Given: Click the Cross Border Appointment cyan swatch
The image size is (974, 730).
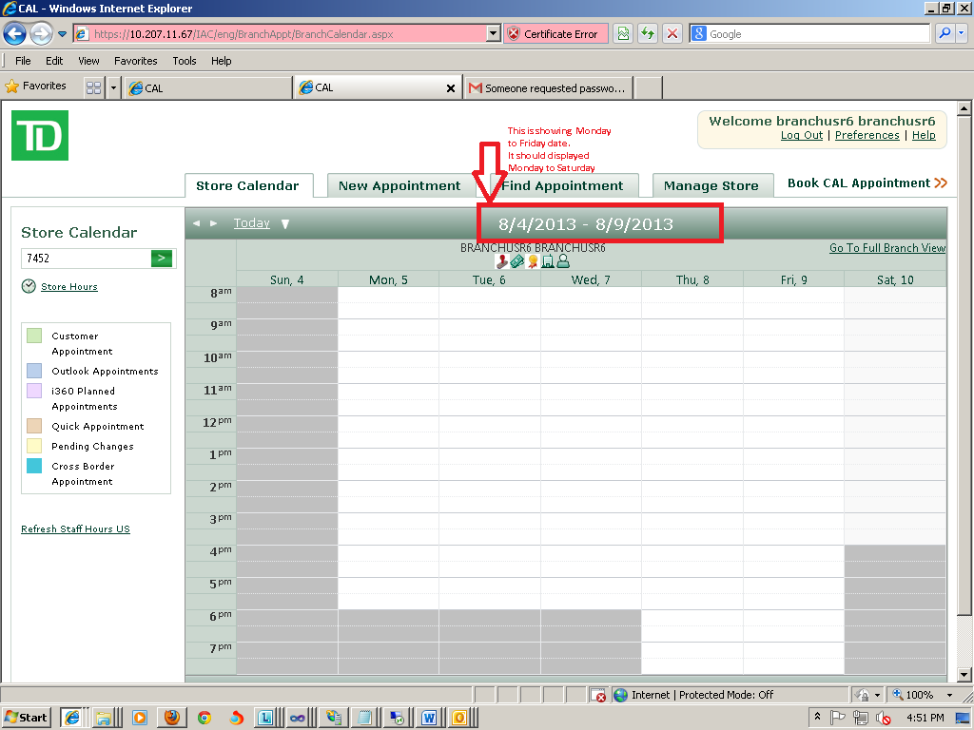Looking at the screenshot, I should [x=34, y=466].
